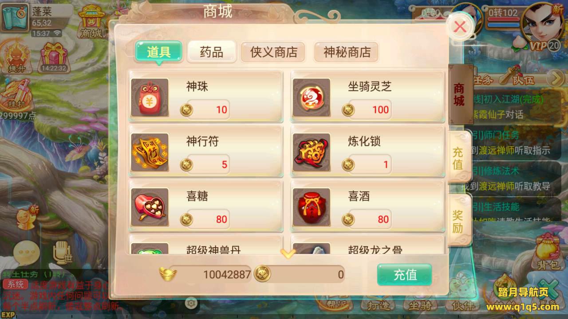The width and height of the screenshot is (568, 319).
Task: Select the 喜糖 heart-shaped candy box icon
Action: (x=150, y=207)
